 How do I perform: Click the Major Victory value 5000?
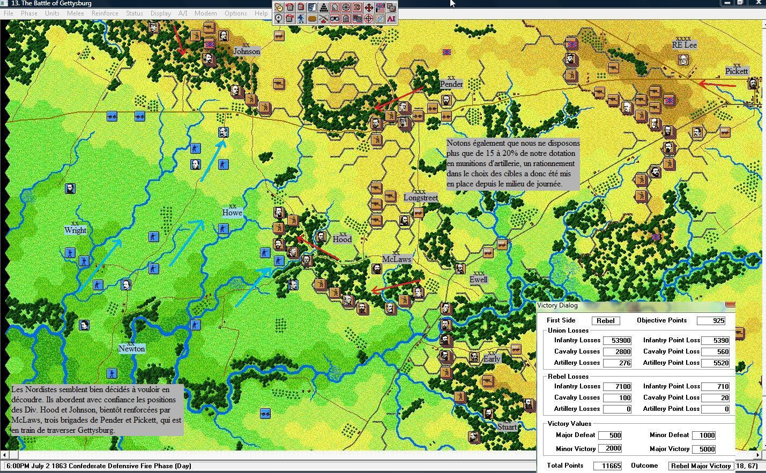tap(704, 449)
